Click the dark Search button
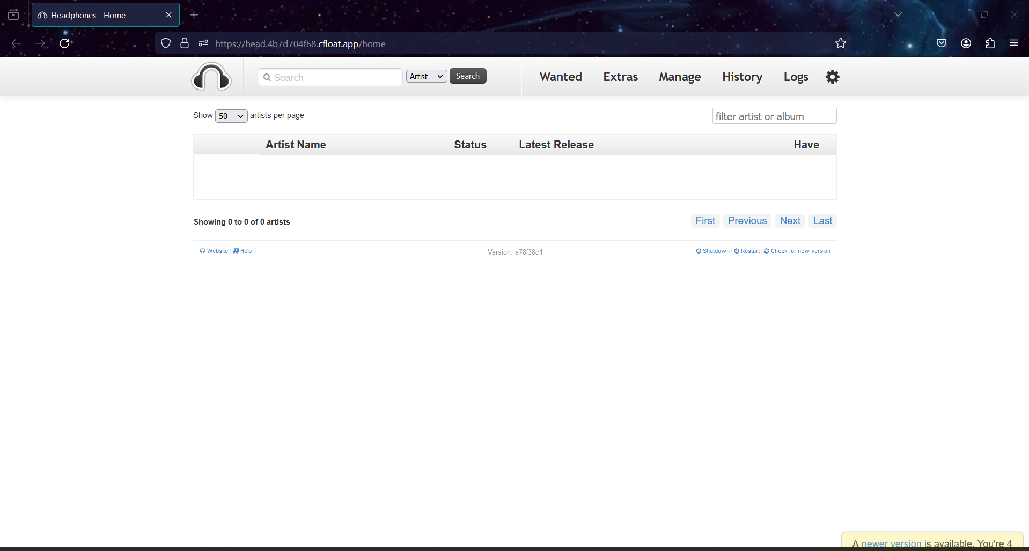Viewport: 1029px width, 551px height. point(468,76)
